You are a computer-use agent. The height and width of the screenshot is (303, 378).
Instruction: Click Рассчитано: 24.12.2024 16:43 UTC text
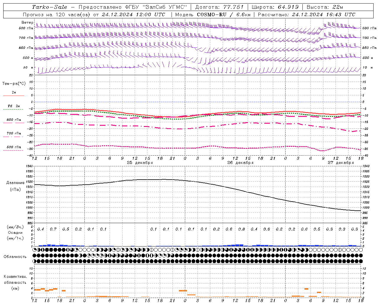[307, 14]
